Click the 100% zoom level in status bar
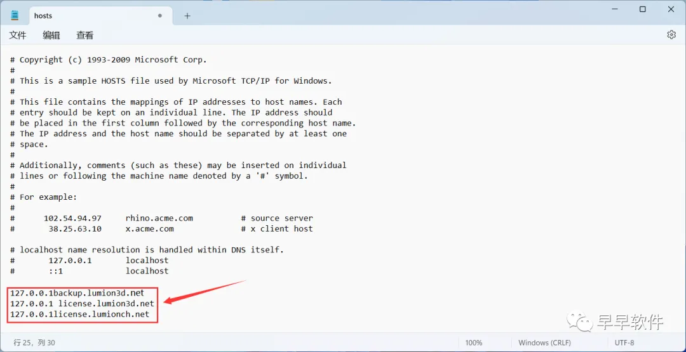The image size is (686, 352). [473, 343]
